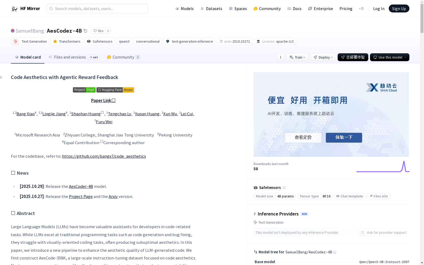Copy the model name with copy icon

[85, 31]
